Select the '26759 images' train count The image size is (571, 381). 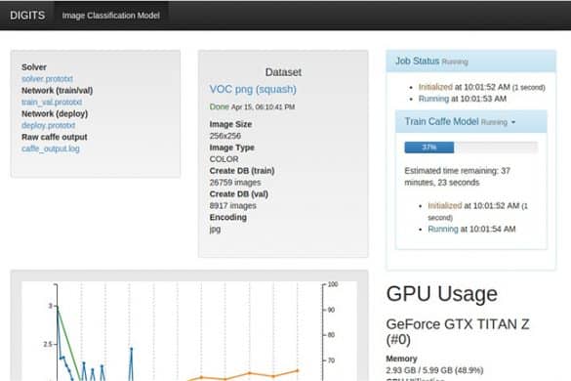[235, 183]
